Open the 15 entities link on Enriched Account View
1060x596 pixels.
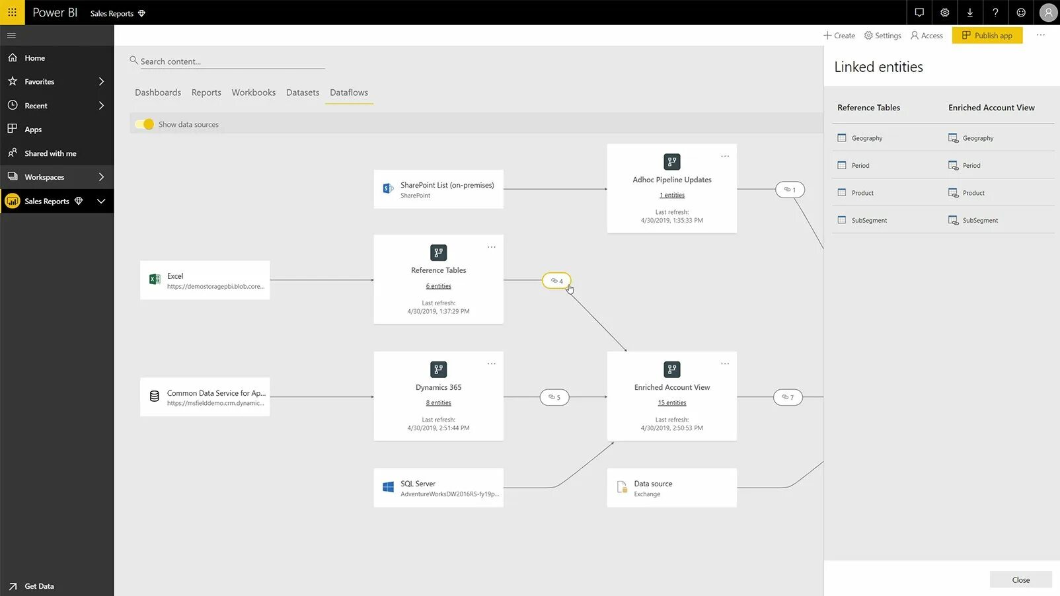[x=672, y=403]
